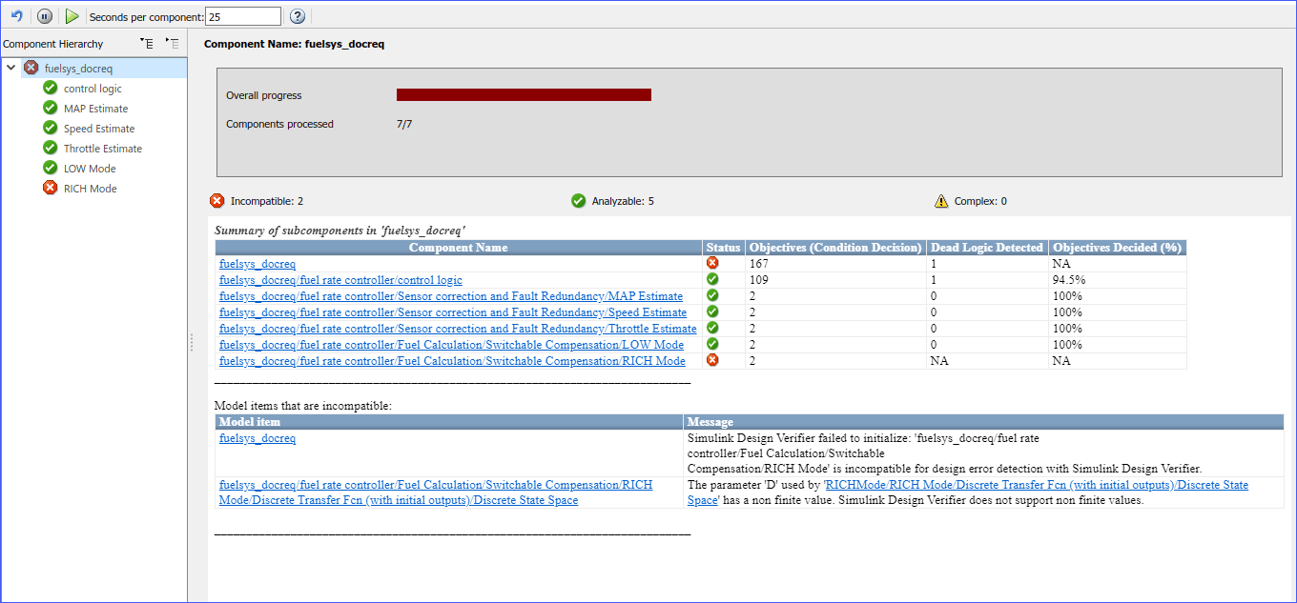This screenshot has width=1297, height=603.
Task: Open help via the question mark icon
Action: [x=298, y=16]
